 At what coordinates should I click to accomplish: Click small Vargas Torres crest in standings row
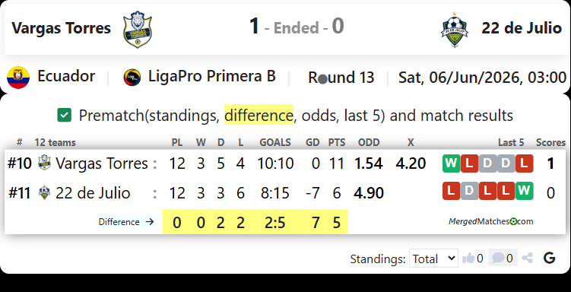[x=44, y=163]
